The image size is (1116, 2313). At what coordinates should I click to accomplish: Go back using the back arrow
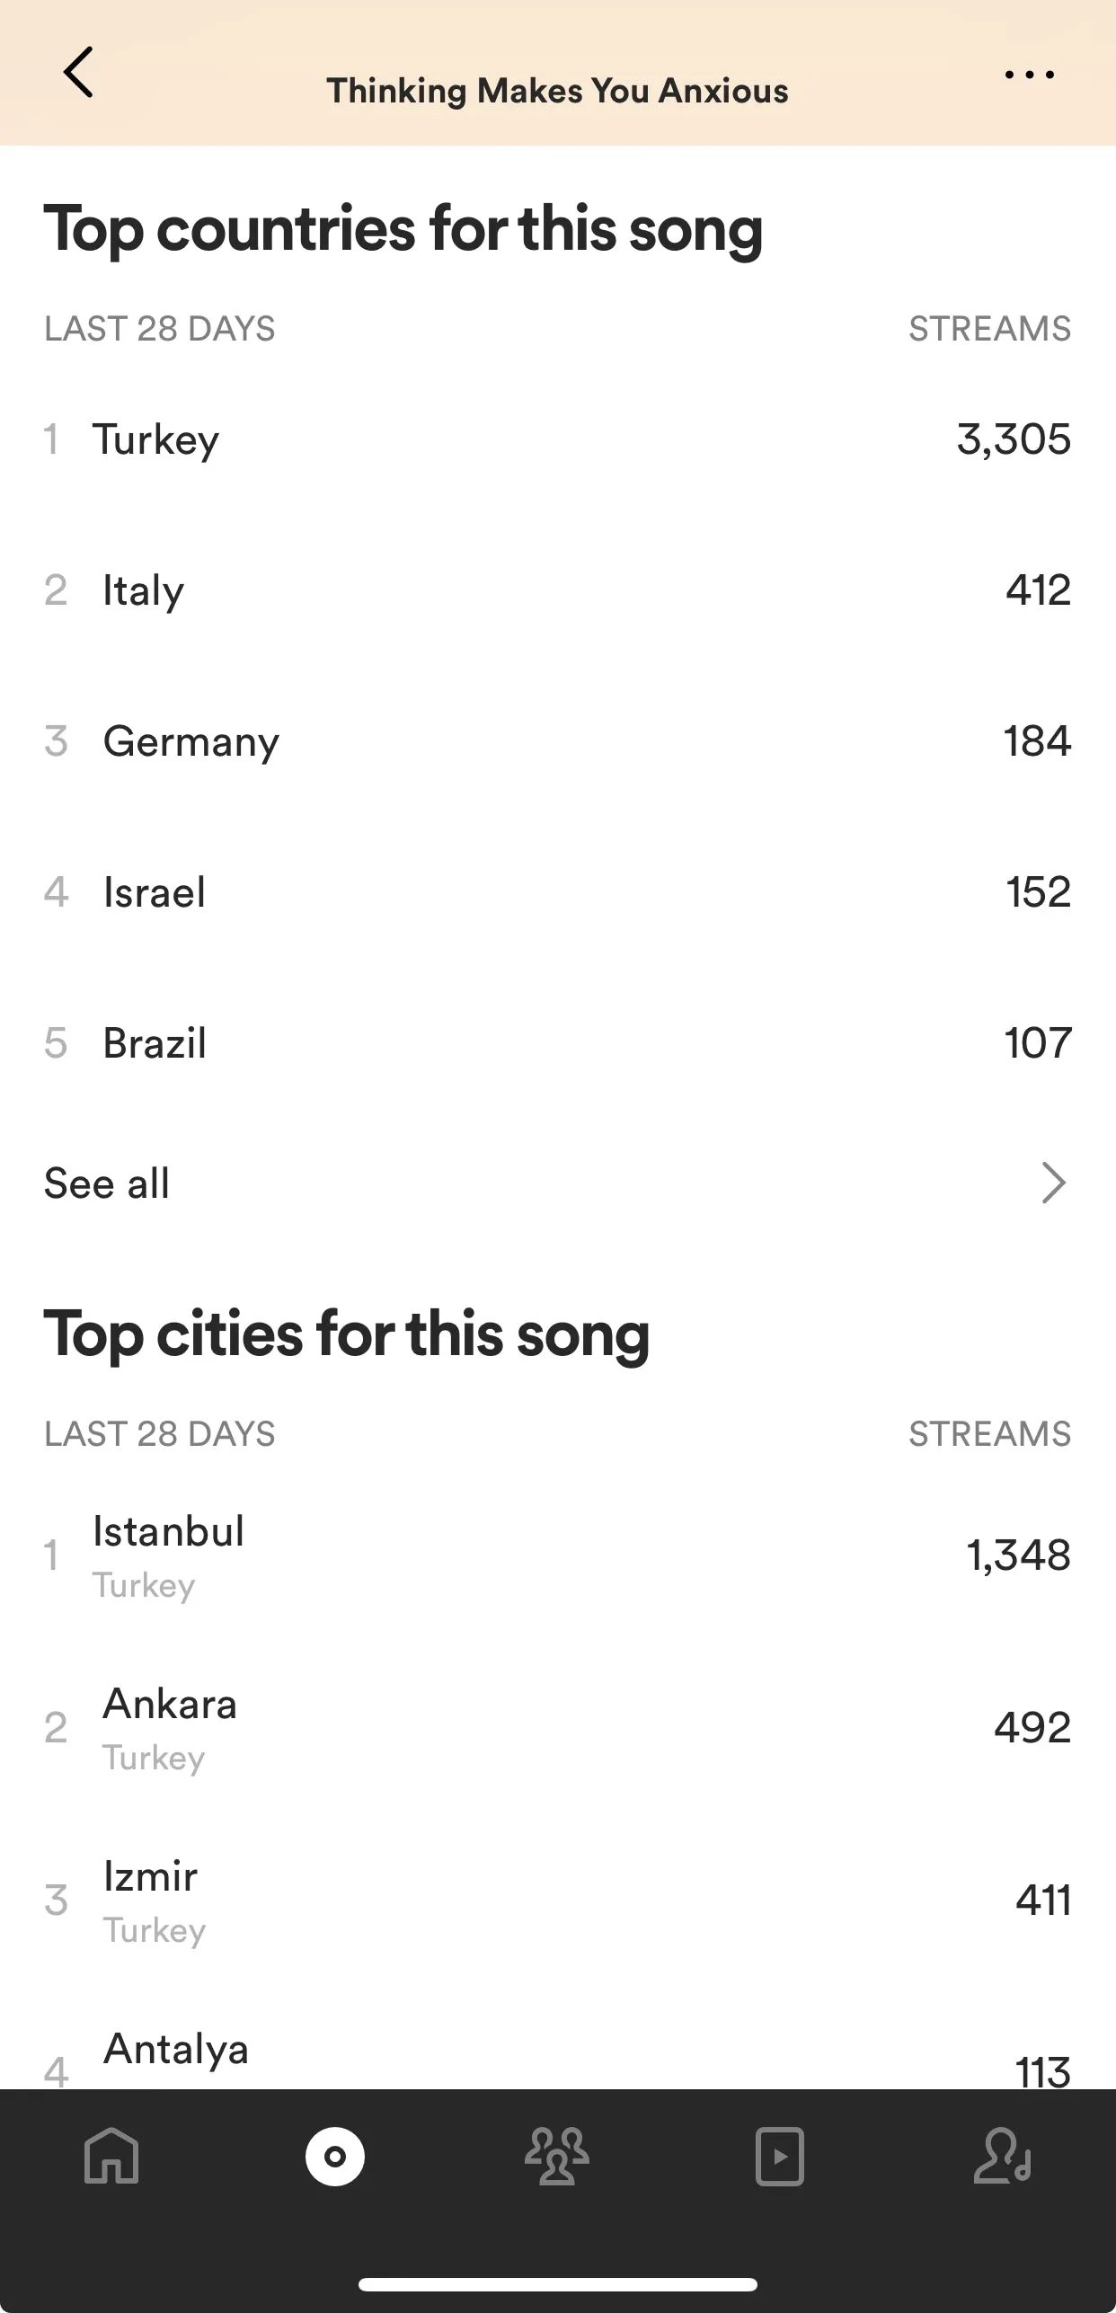(78, 73)
